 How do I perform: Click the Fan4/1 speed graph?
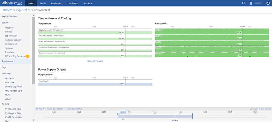pyautogui.click(x=212, y=48)
